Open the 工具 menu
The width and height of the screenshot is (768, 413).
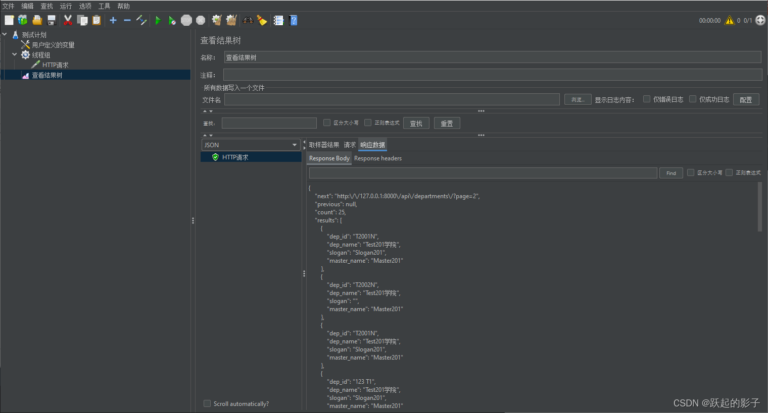click(104, 6)
